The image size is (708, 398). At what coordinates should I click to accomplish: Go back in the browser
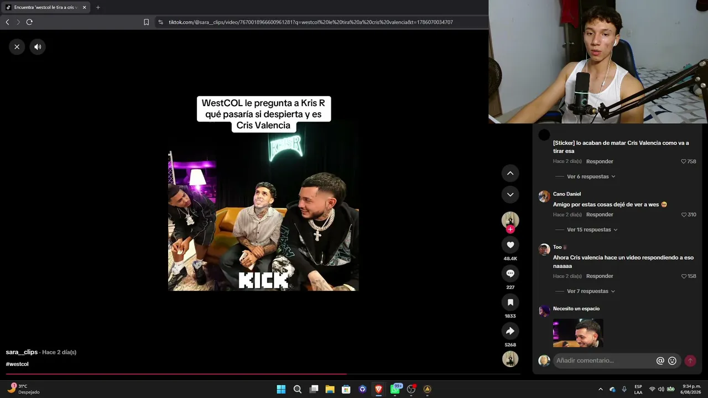coord(7,22)
